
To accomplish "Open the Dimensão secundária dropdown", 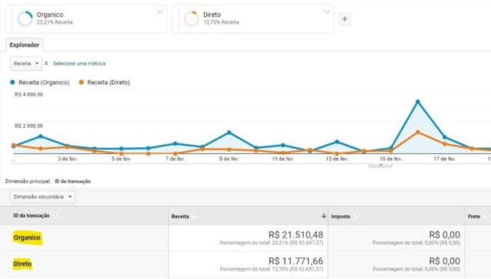I will click(42, 197).
